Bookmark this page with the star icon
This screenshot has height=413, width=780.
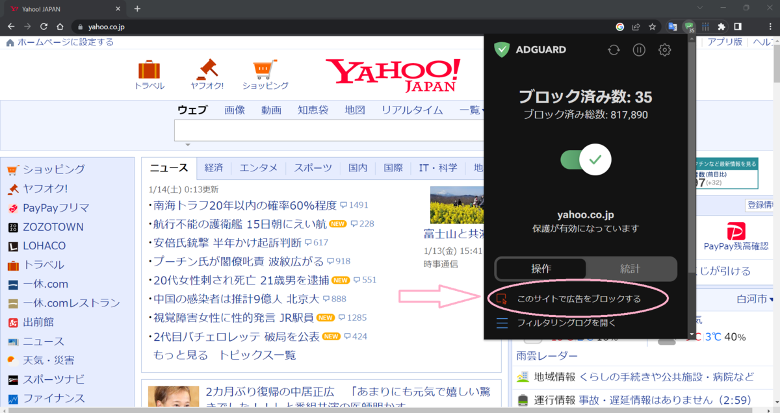tap(652, 27)
